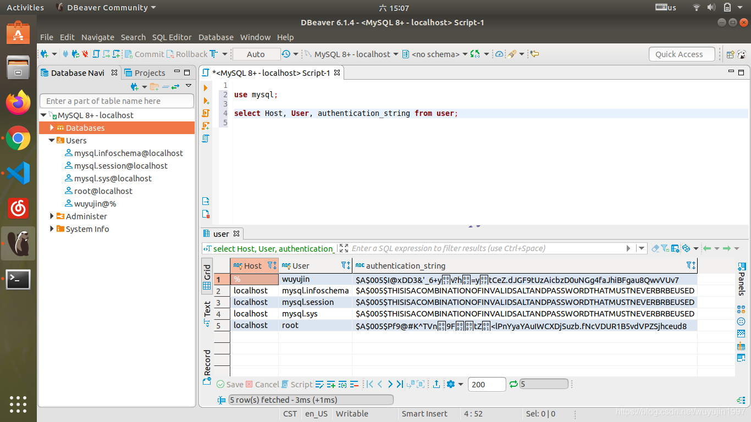Click the transaction log clock icon
The image size is (751, 422).
286,54
